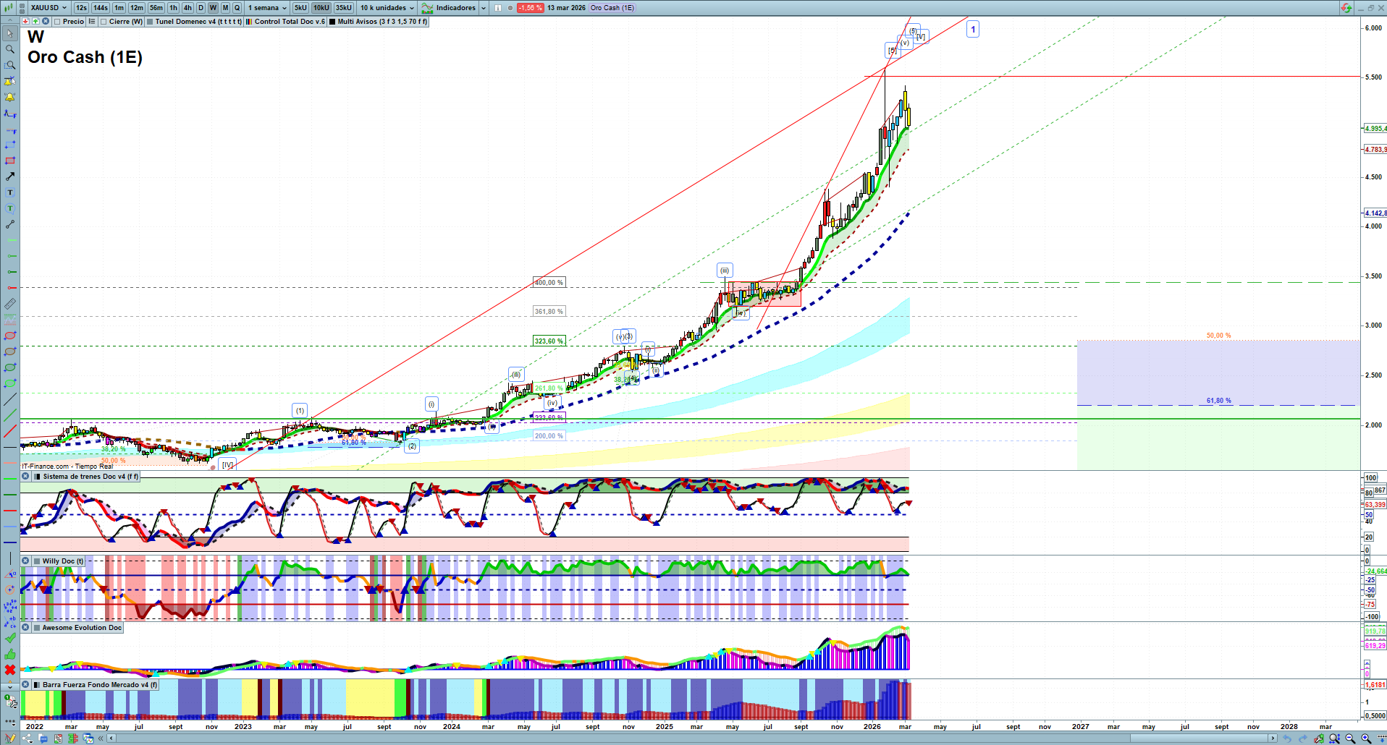
Task: Click the 35kU units button
Action: 344,8
